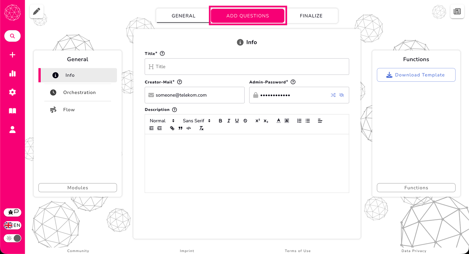Screen dimensions: 469x254
Task: Open the text color picker
Action: (x=278, y=121)
